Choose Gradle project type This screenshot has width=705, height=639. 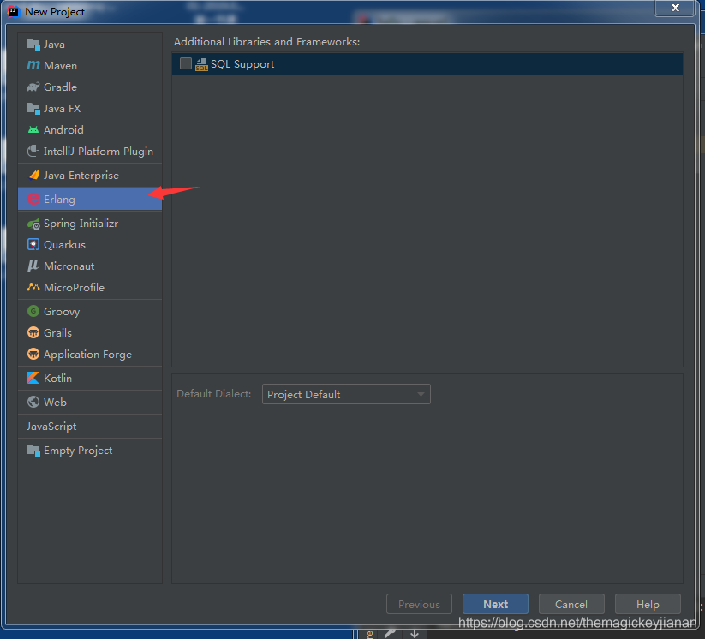coord(60,87)
